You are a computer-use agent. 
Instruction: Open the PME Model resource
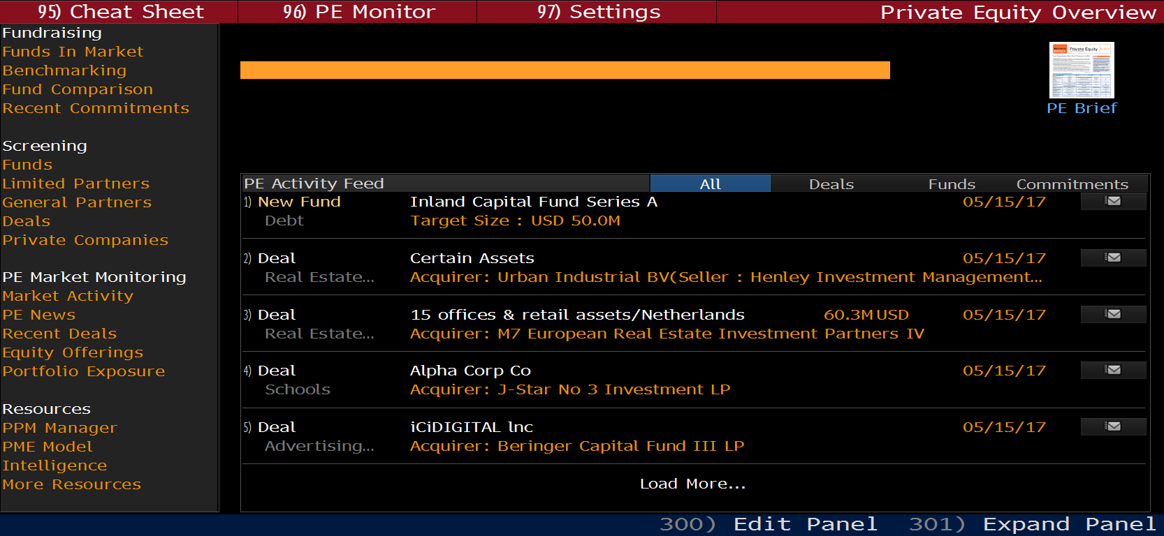click(48, 447)
